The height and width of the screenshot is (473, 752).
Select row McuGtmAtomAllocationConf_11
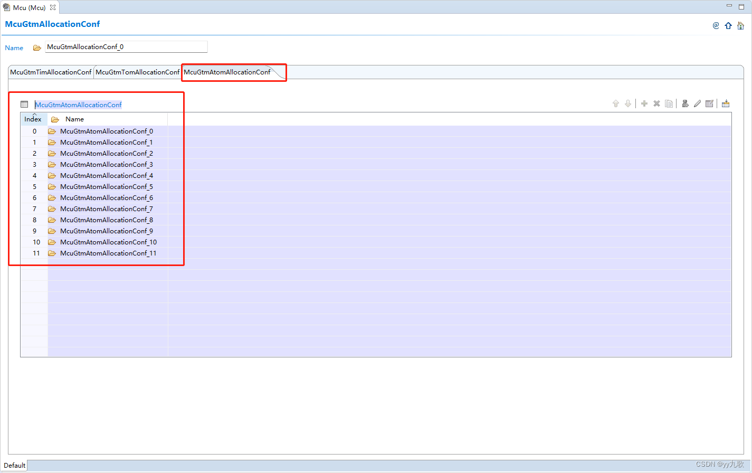point(376,253)
